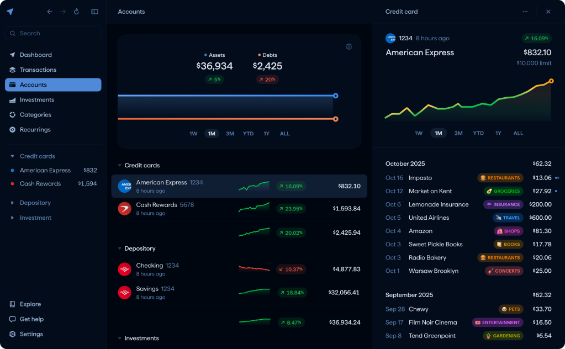This screenshot has height=349, width=565.
Task: Open the three-dot menu in Credit card panel
Action: point(525,12)
